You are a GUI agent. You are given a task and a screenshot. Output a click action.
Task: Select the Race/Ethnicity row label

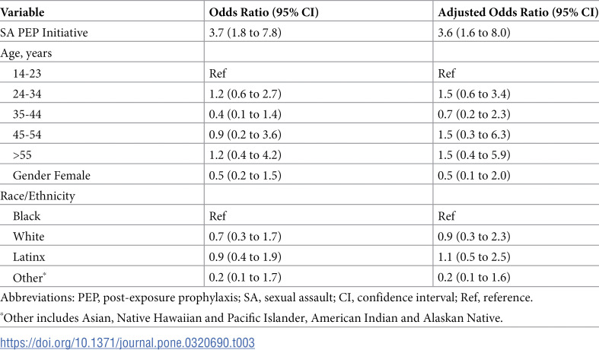point(37,196)
